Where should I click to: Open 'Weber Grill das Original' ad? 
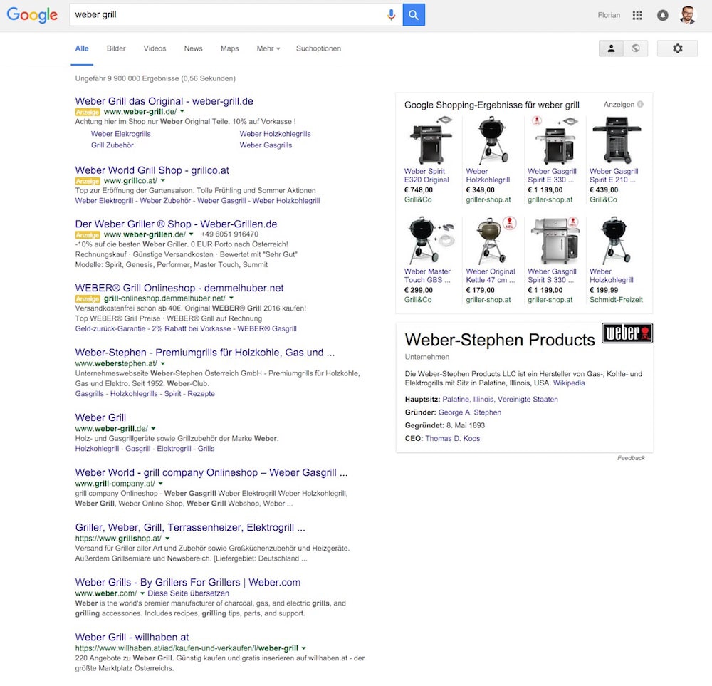pyautogui.click(x=164, y=101)
